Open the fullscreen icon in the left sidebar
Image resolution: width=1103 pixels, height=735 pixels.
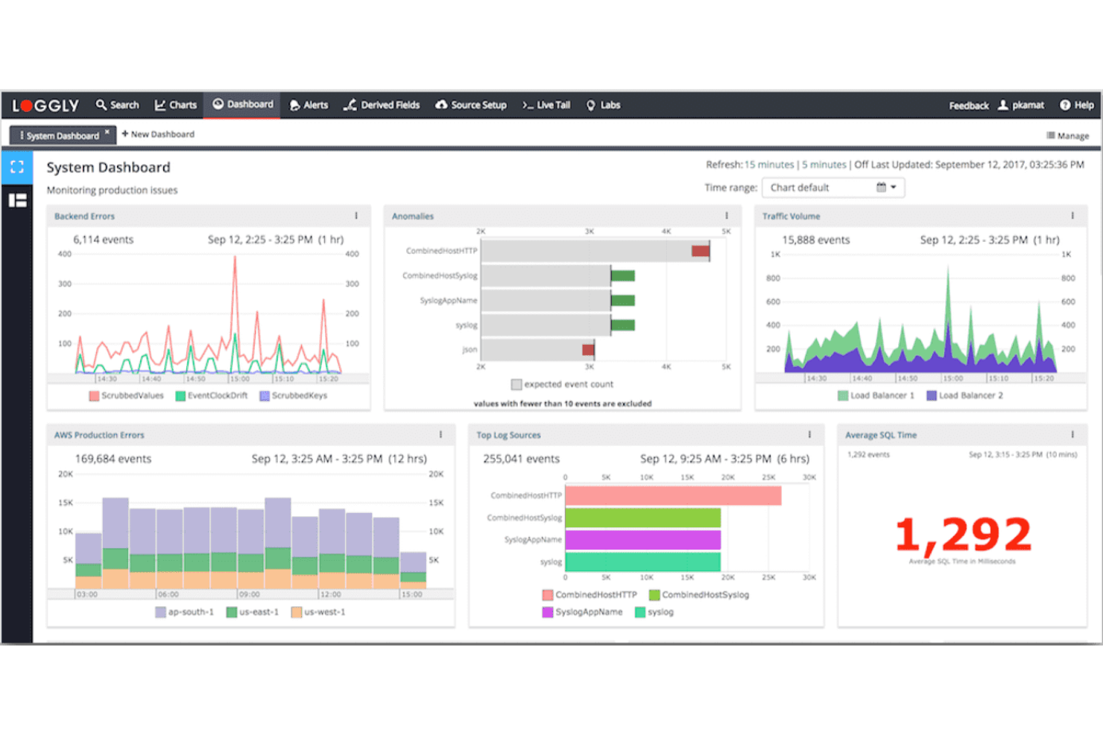click(17, 167)
